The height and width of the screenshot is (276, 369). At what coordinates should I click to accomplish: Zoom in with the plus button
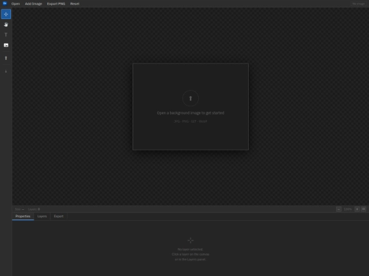pos(357,209)
